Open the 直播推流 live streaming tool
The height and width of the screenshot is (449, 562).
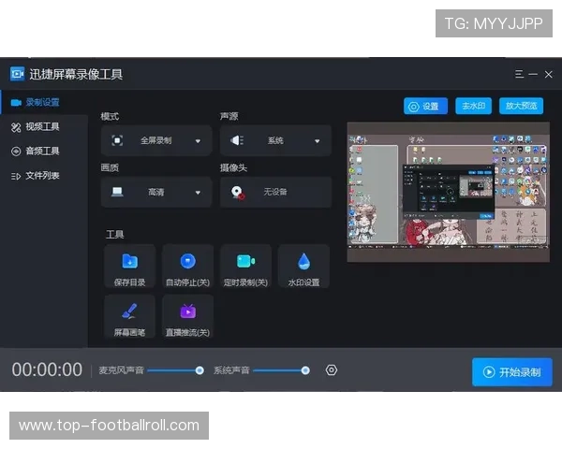tap(188, 316)
